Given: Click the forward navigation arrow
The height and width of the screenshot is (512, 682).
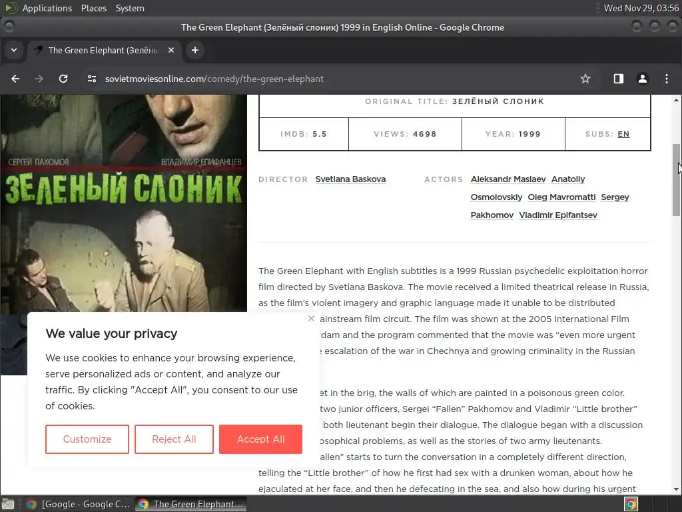Looking at the screenshot, I should [x=39, y=79].
